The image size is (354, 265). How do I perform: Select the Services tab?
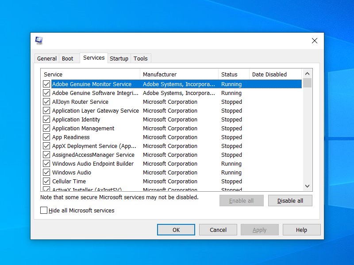[94, 58]
